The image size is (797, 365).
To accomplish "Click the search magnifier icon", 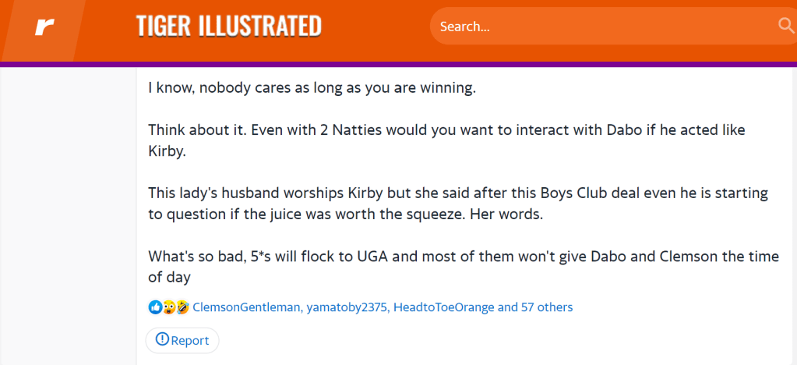I will (x=785, y=26).
